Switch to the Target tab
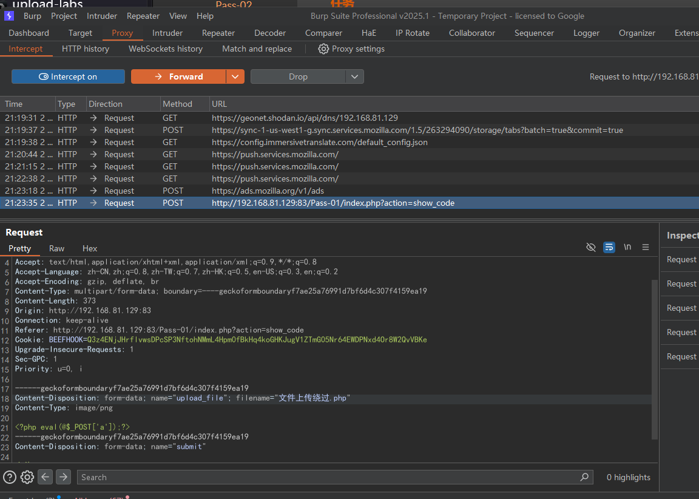This screenshot has height=499, width=699. pos(80,33)
